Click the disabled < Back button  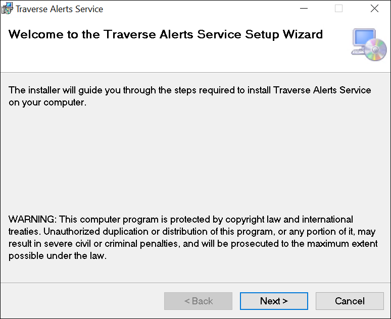pos(198,301)
